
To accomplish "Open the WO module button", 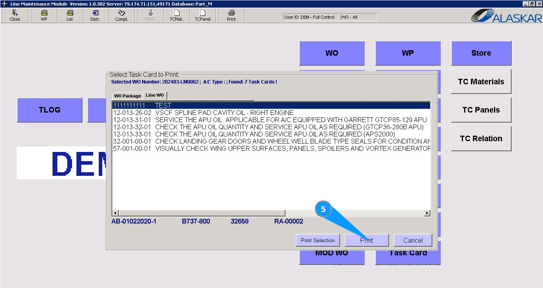I will (x=332, y=53).
